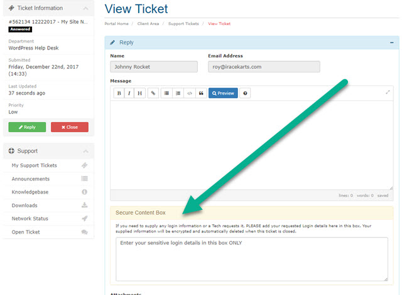The image size is (402, 295).
Task: Collapse the Reply panel with minus icon
Action: (x=392, y=43)
